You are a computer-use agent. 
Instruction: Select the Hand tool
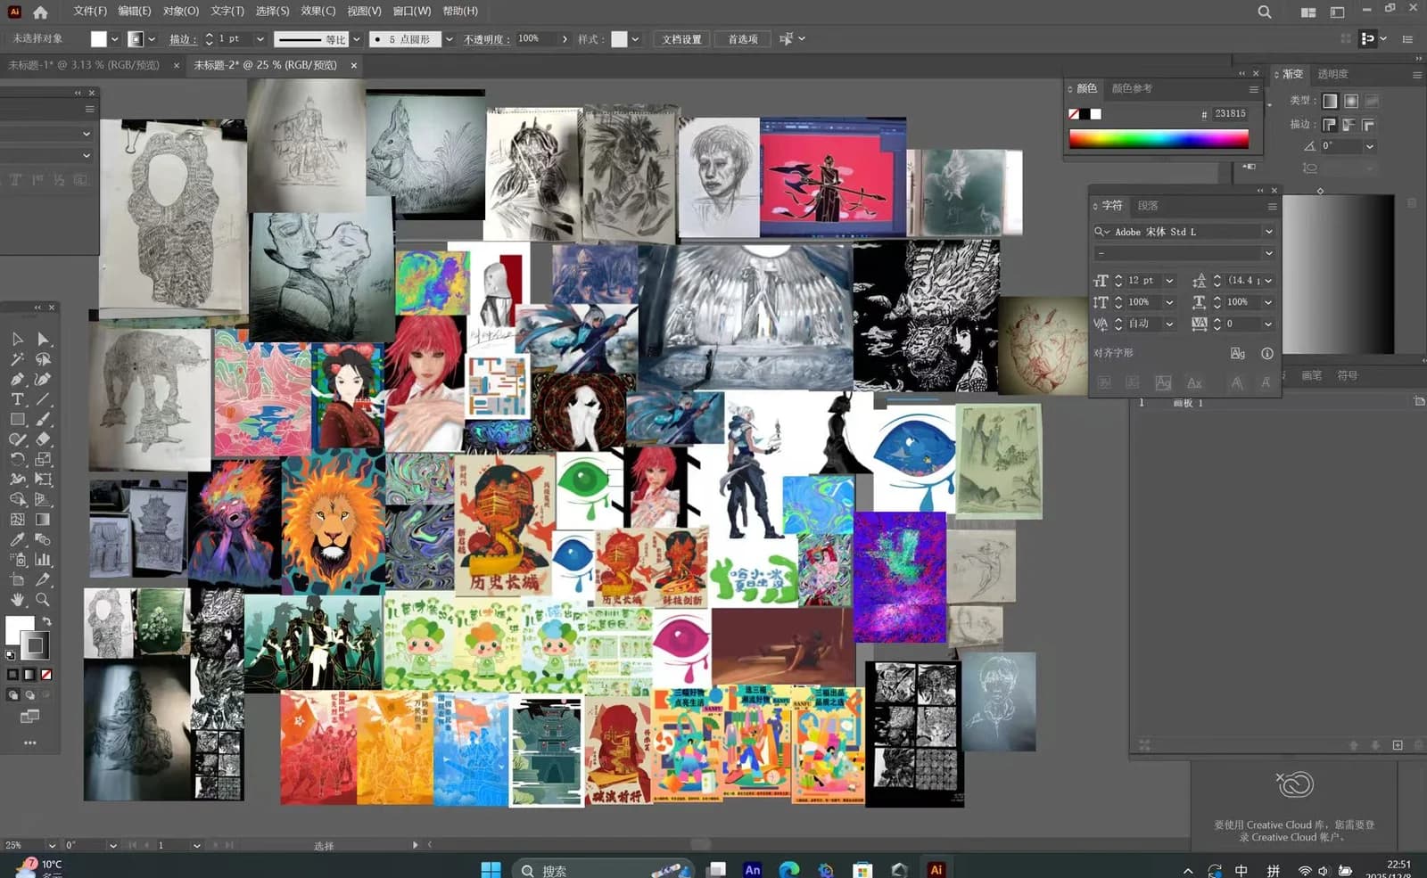pos(18,600)
